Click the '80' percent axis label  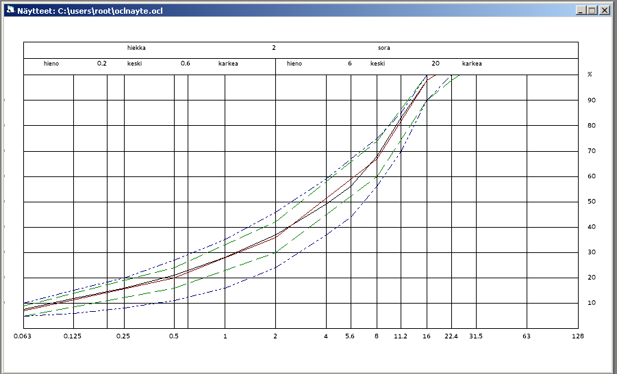click(x=592, y=126)
